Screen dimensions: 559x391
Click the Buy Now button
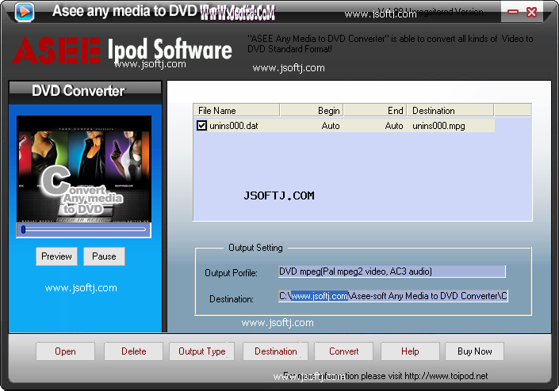coord(474,351)
